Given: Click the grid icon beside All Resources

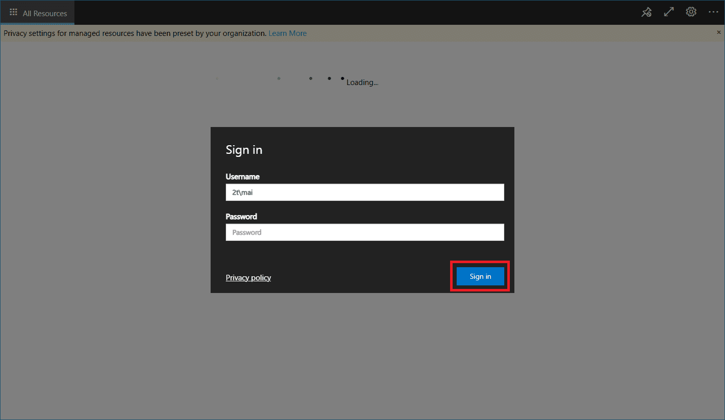Looking at the screenshot, I should click(x=14, y=13).
